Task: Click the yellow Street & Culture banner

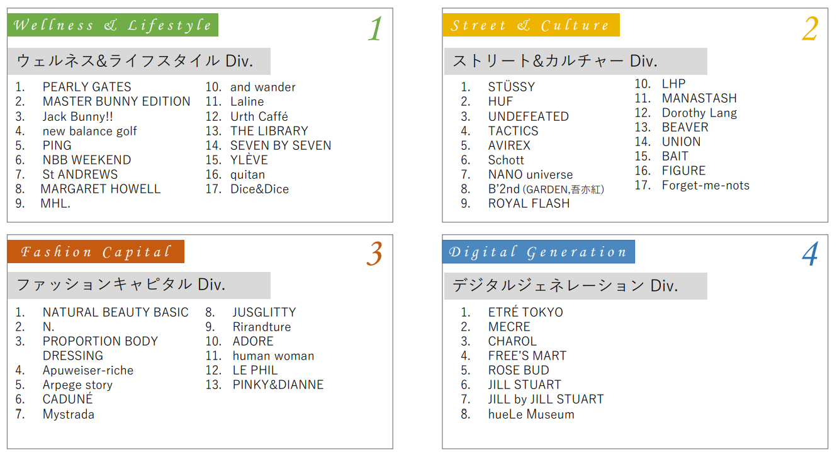Action: coord(531,25)
